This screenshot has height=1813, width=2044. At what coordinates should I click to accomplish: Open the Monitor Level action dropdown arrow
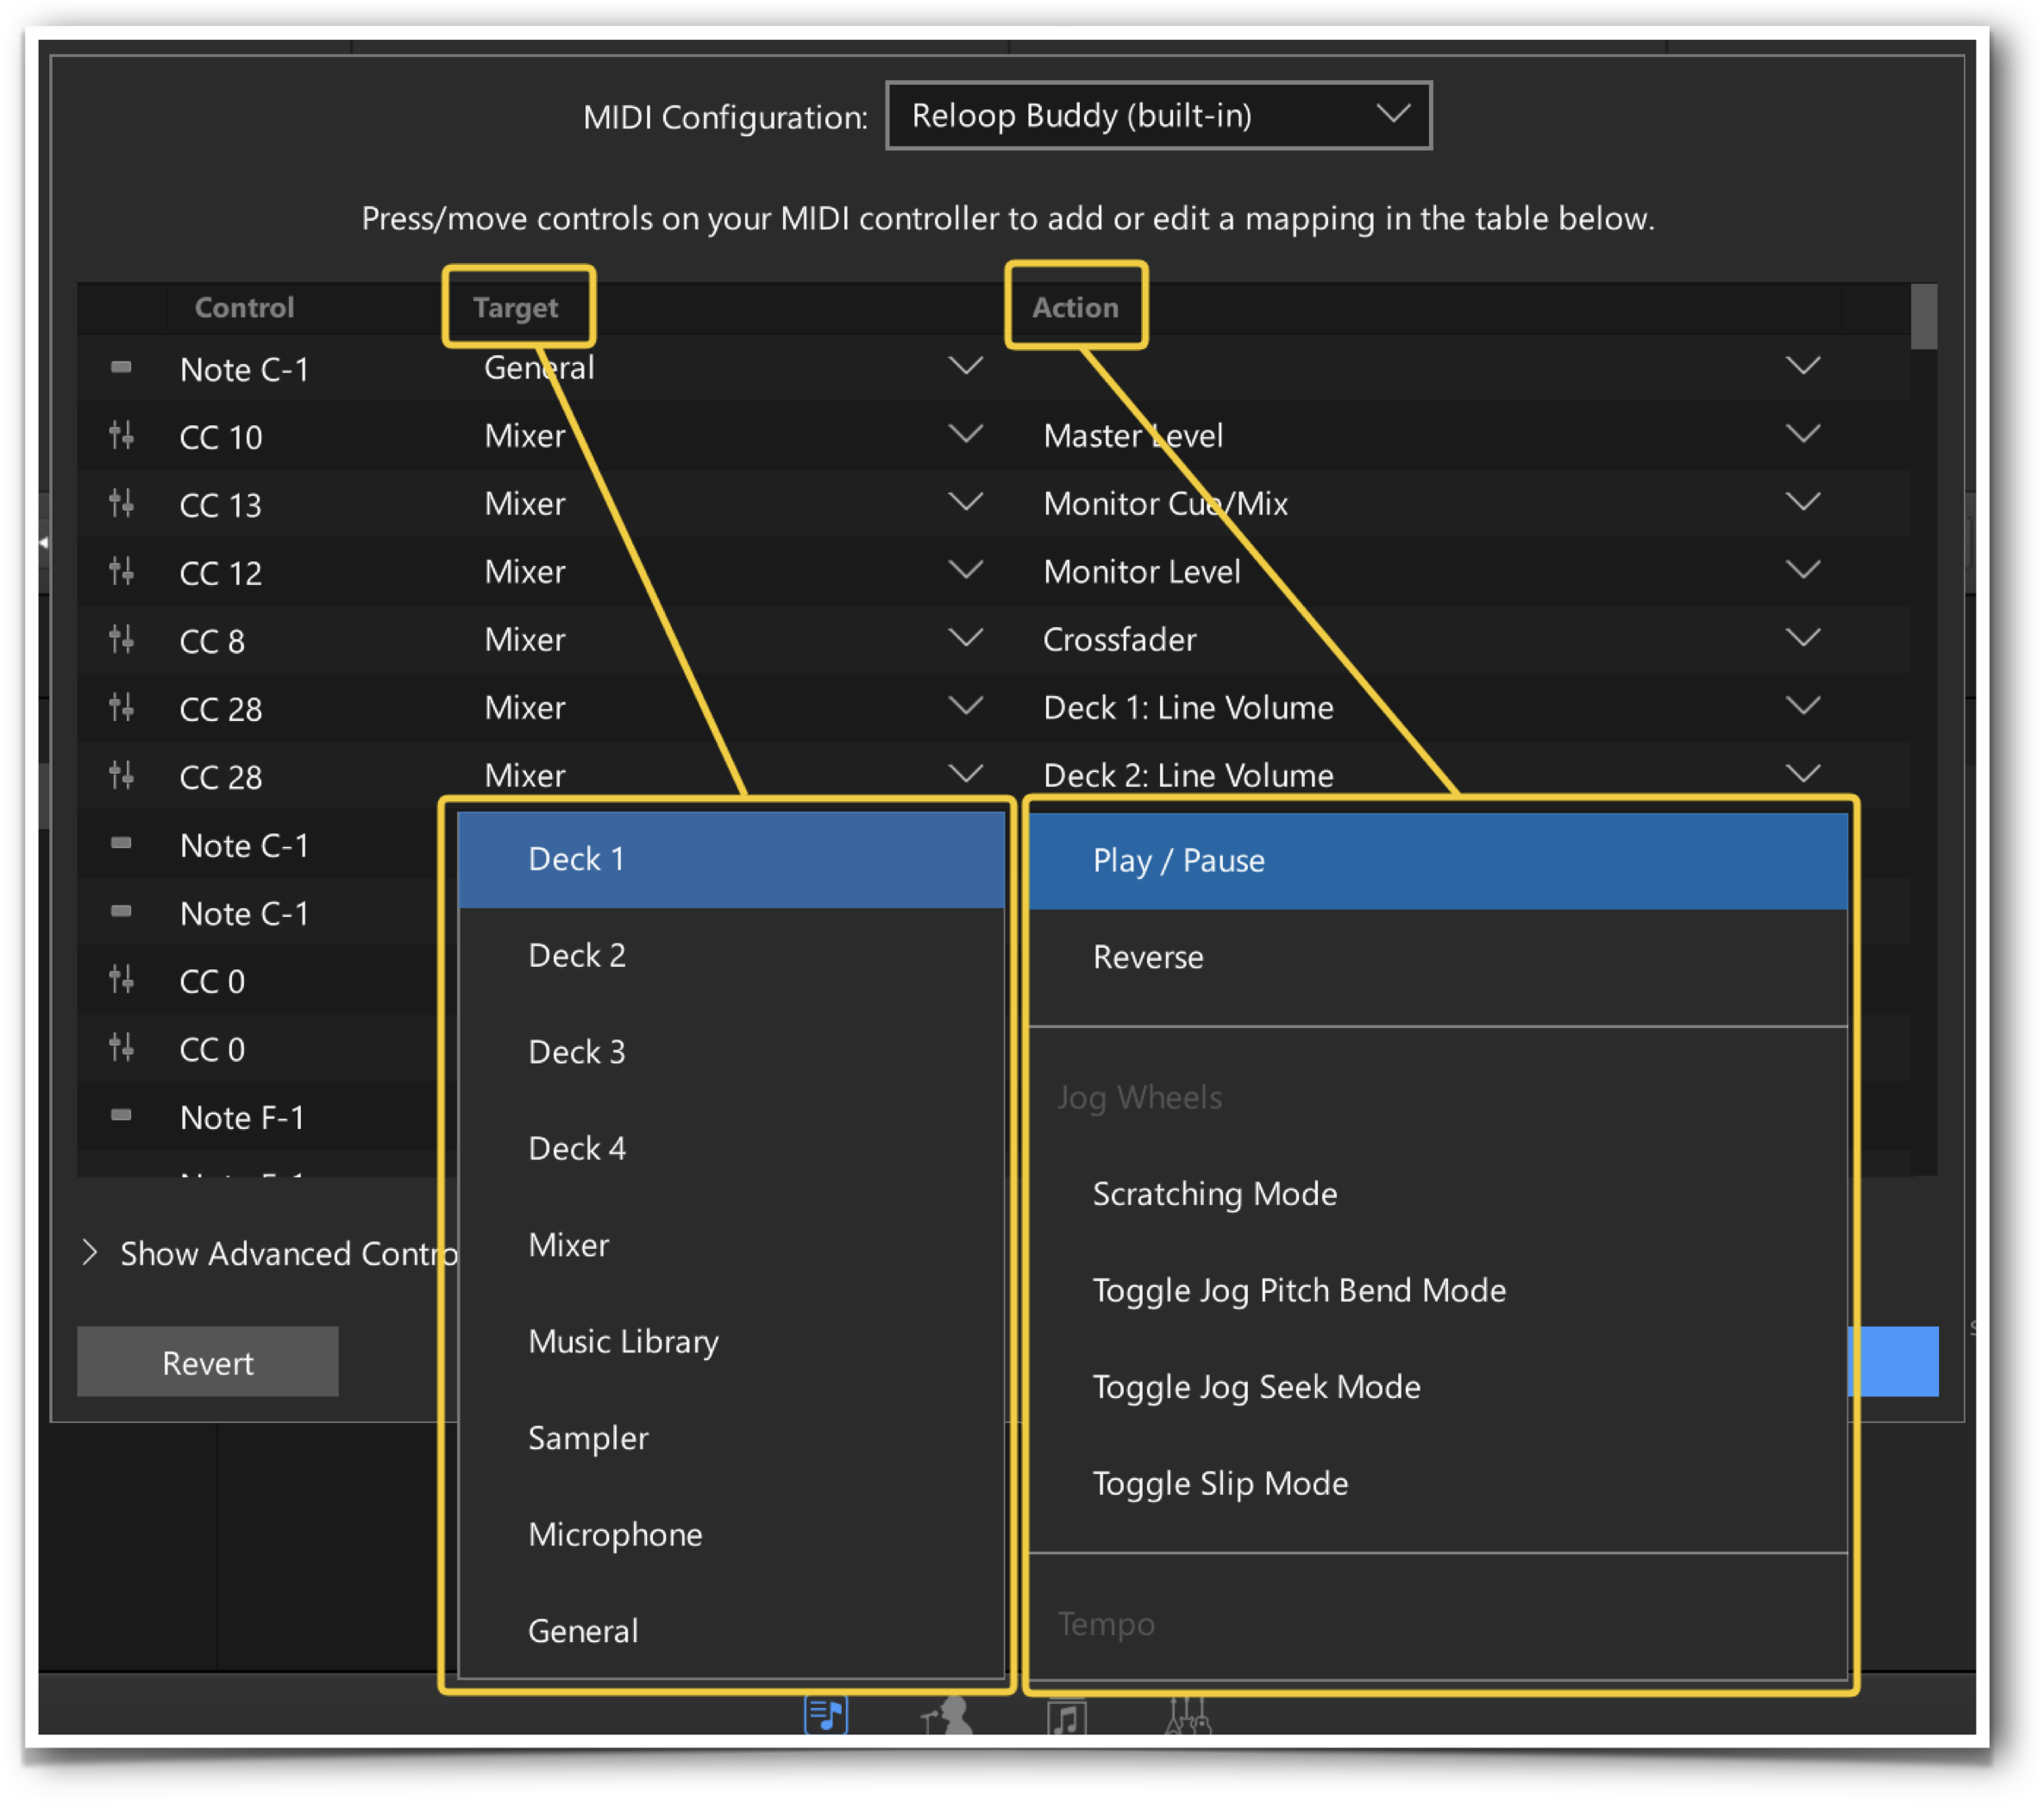[1803, 570]
